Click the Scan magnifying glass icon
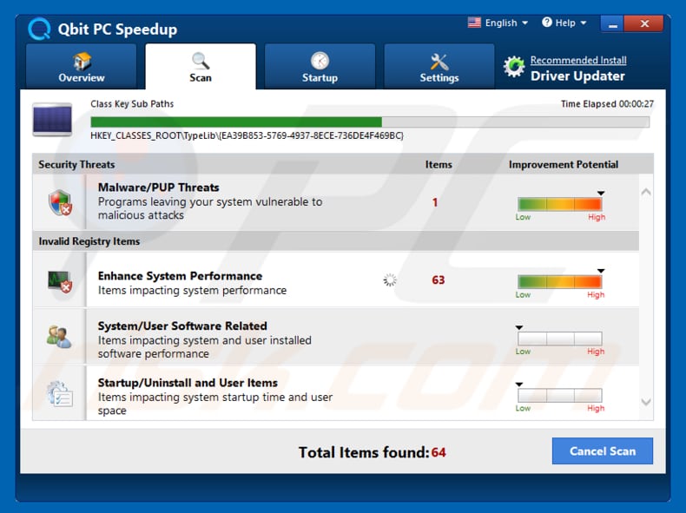Image resolution: width=686 pixels, height=513 pixels. click(x=201, y=61)
